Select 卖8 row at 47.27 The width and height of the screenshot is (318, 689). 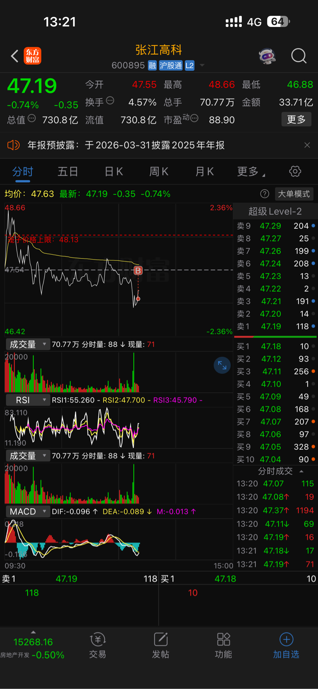tap(275, 238)
